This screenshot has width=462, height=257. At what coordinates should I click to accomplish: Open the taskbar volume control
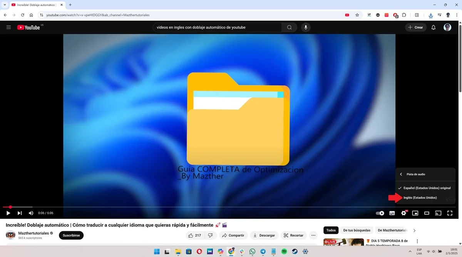pyautogui.click(x=434, y=252)
